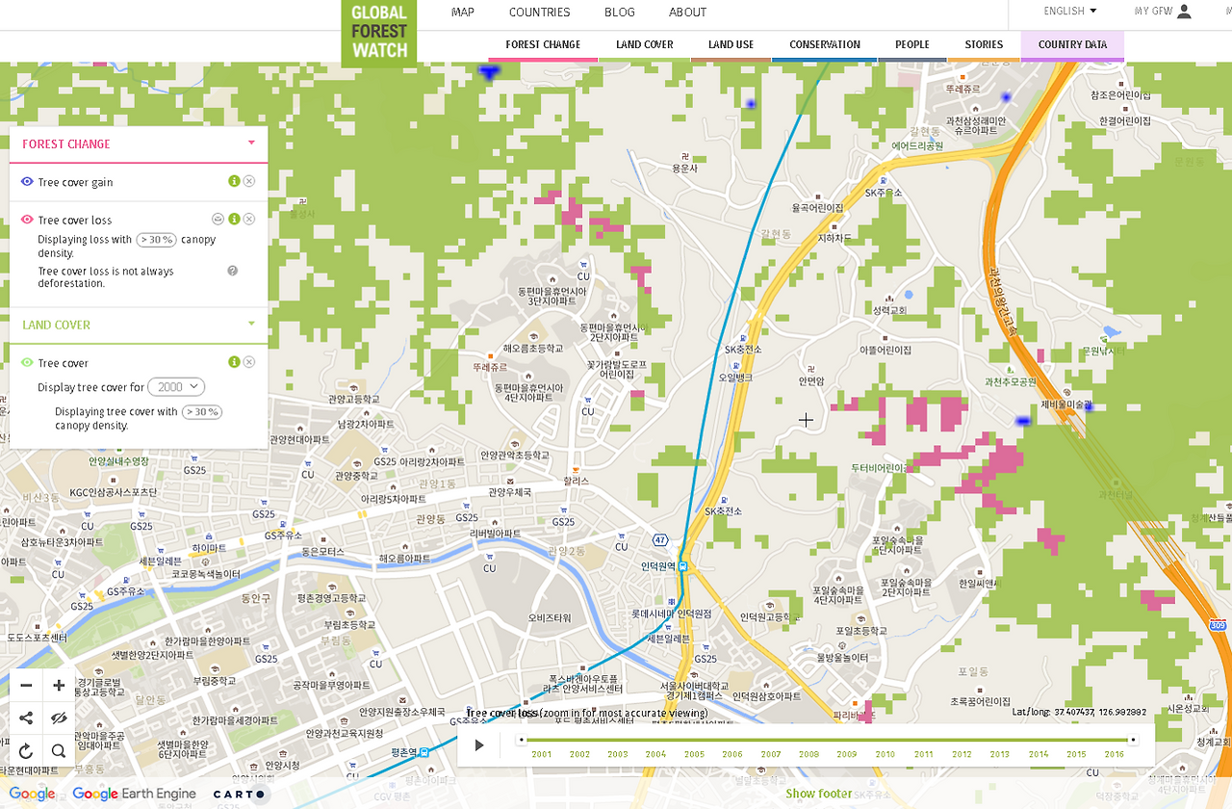Click the CARTO attribution logo
This screenshot has height=809, width=1232.
tap(240, 795)
